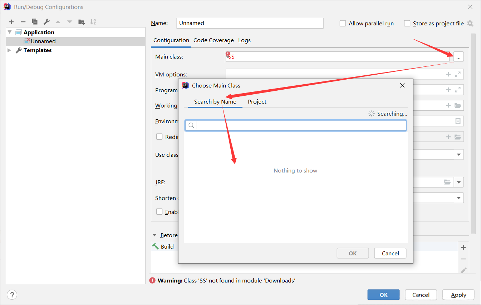Click the Apply button
This screenshot has width=481, height=305.
[458, 295]
